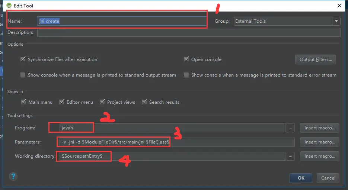This screenshot has height=190, width=348.
Task: Click the Program field containing javah
Action: point(172,128)
